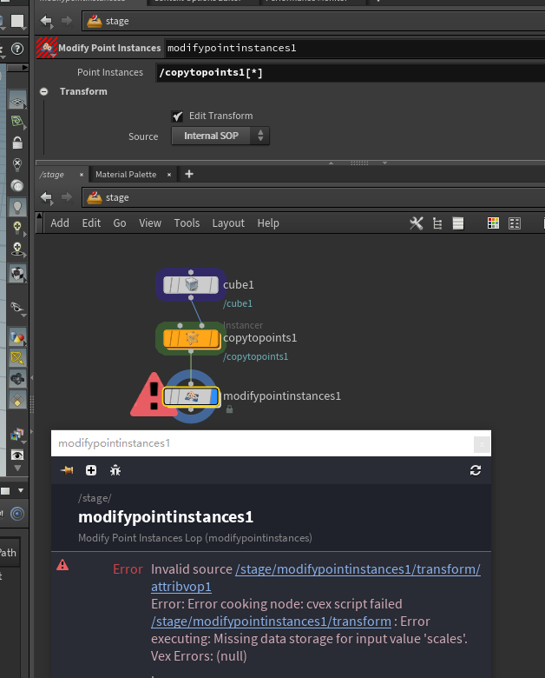Show the list view icon in network toolbar

tap(457, 223)
